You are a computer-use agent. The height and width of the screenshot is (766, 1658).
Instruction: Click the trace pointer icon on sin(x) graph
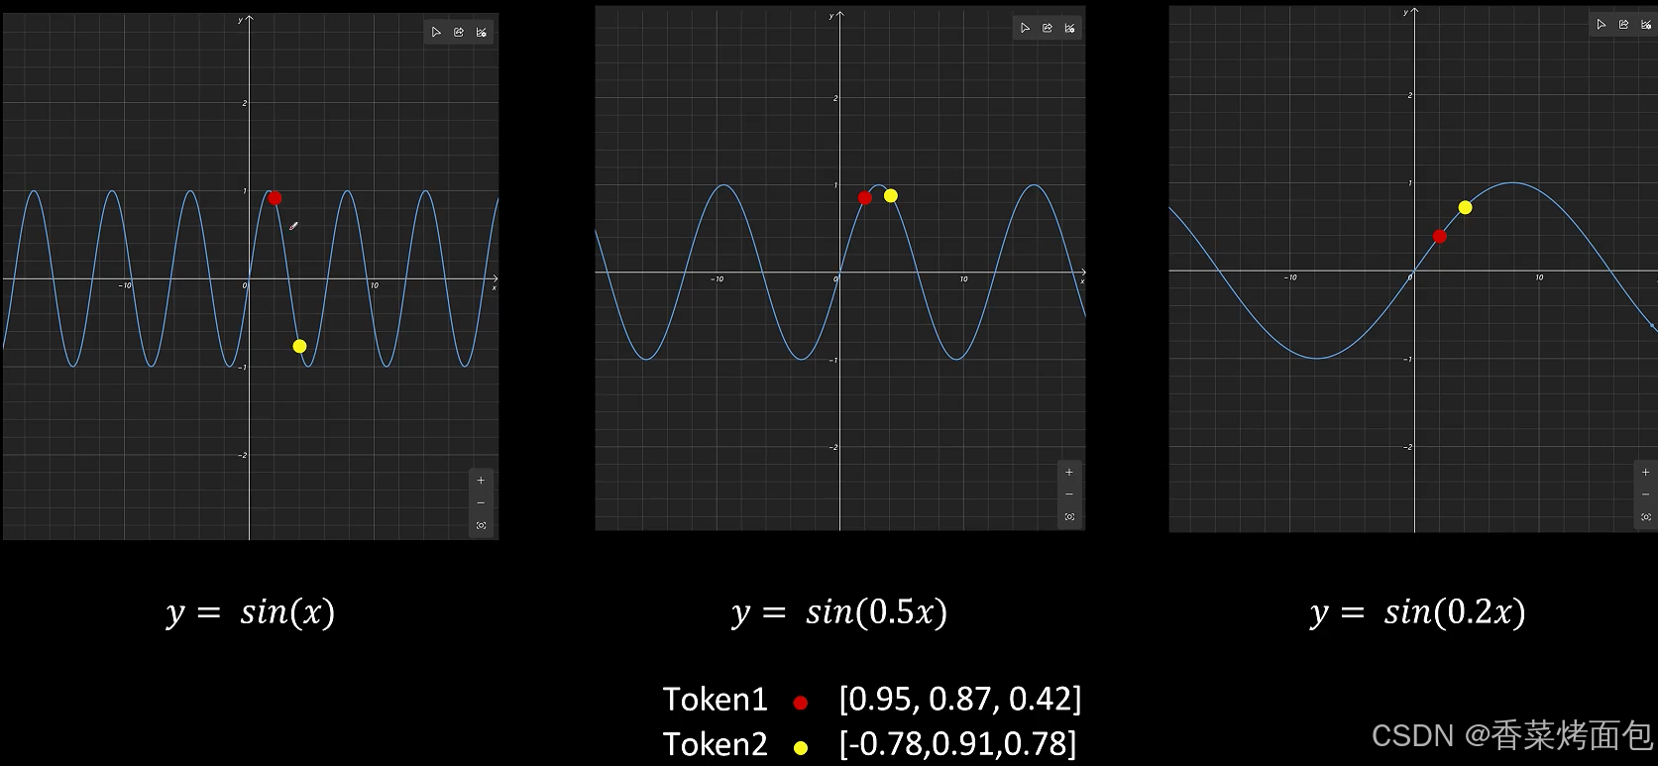(x=436, y=33)
